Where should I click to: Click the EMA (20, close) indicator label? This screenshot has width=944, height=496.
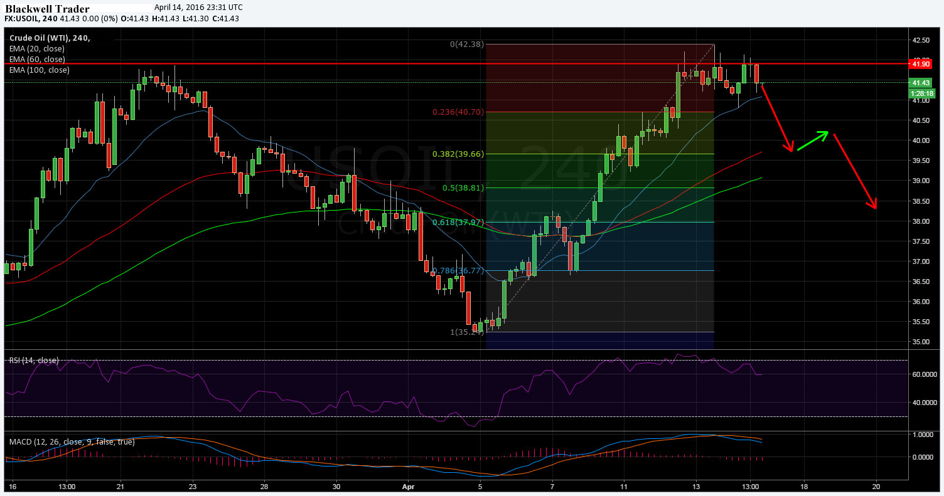[36, 49]
